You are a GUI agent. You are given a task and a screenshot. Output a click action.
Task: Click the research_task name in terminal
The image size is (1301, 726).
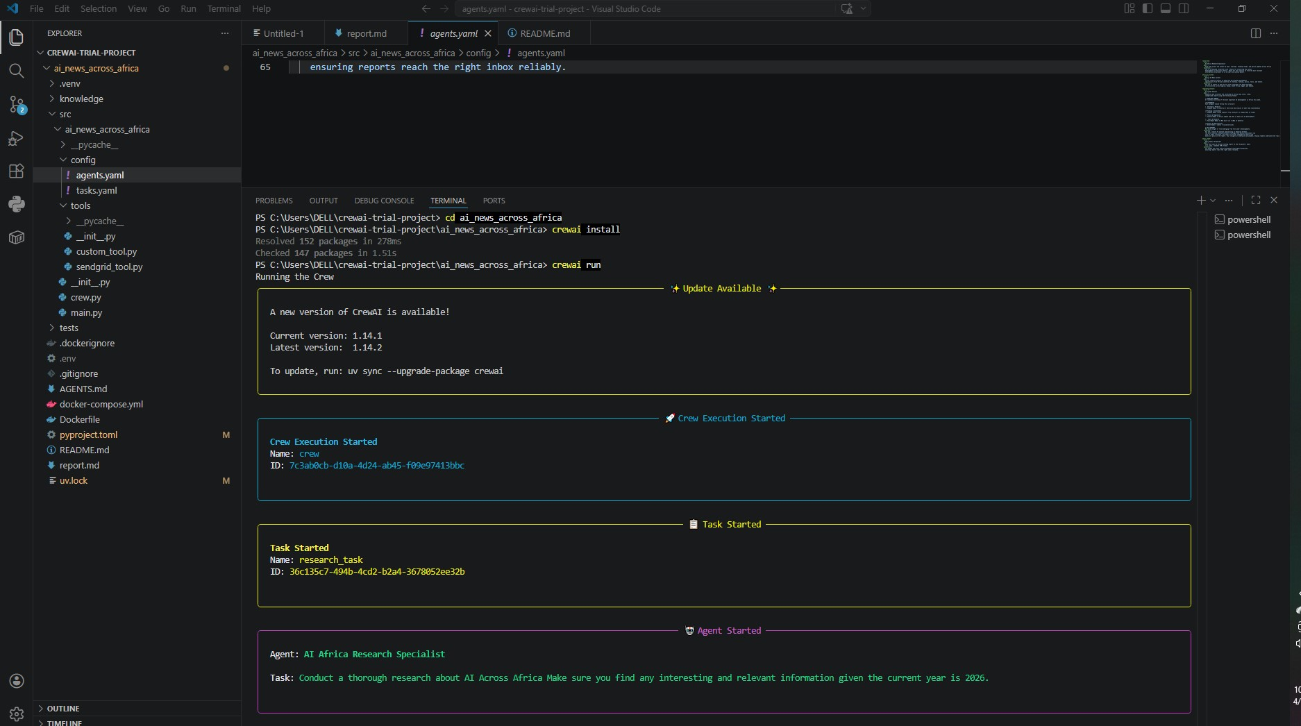[x=331, y=560]
